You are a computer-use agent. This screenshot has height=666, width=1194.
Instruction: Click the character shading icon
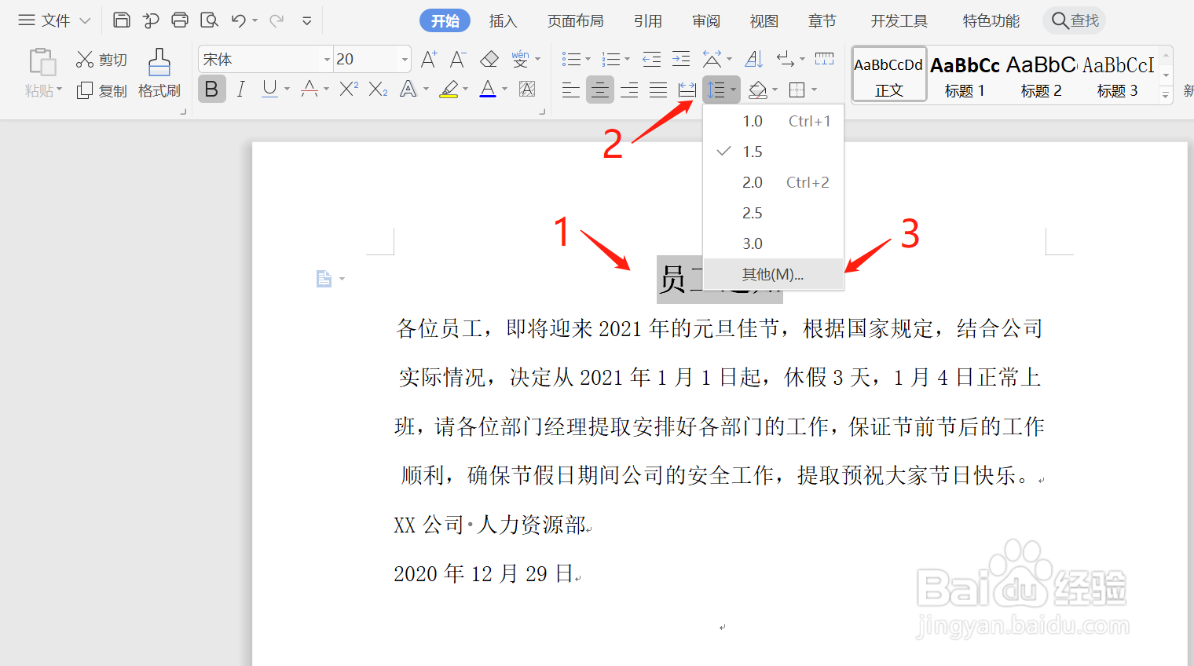pyautogui.click(x=527, y=90)
